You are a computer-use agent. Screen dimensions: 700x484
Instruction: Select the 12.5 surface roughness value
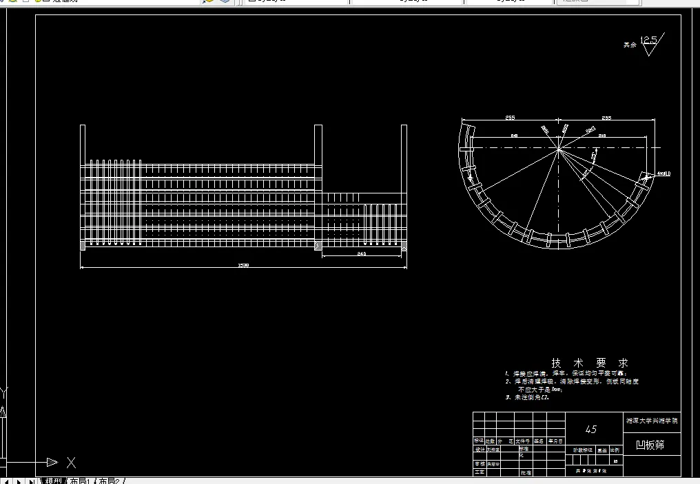coord(648,40)
